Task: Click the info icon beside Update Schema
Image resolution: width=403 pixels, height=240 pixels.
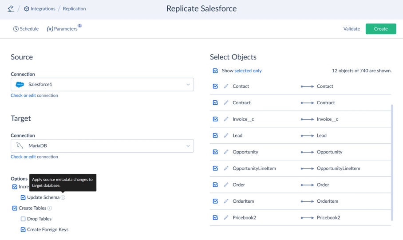Action: [x=63, y=197]
